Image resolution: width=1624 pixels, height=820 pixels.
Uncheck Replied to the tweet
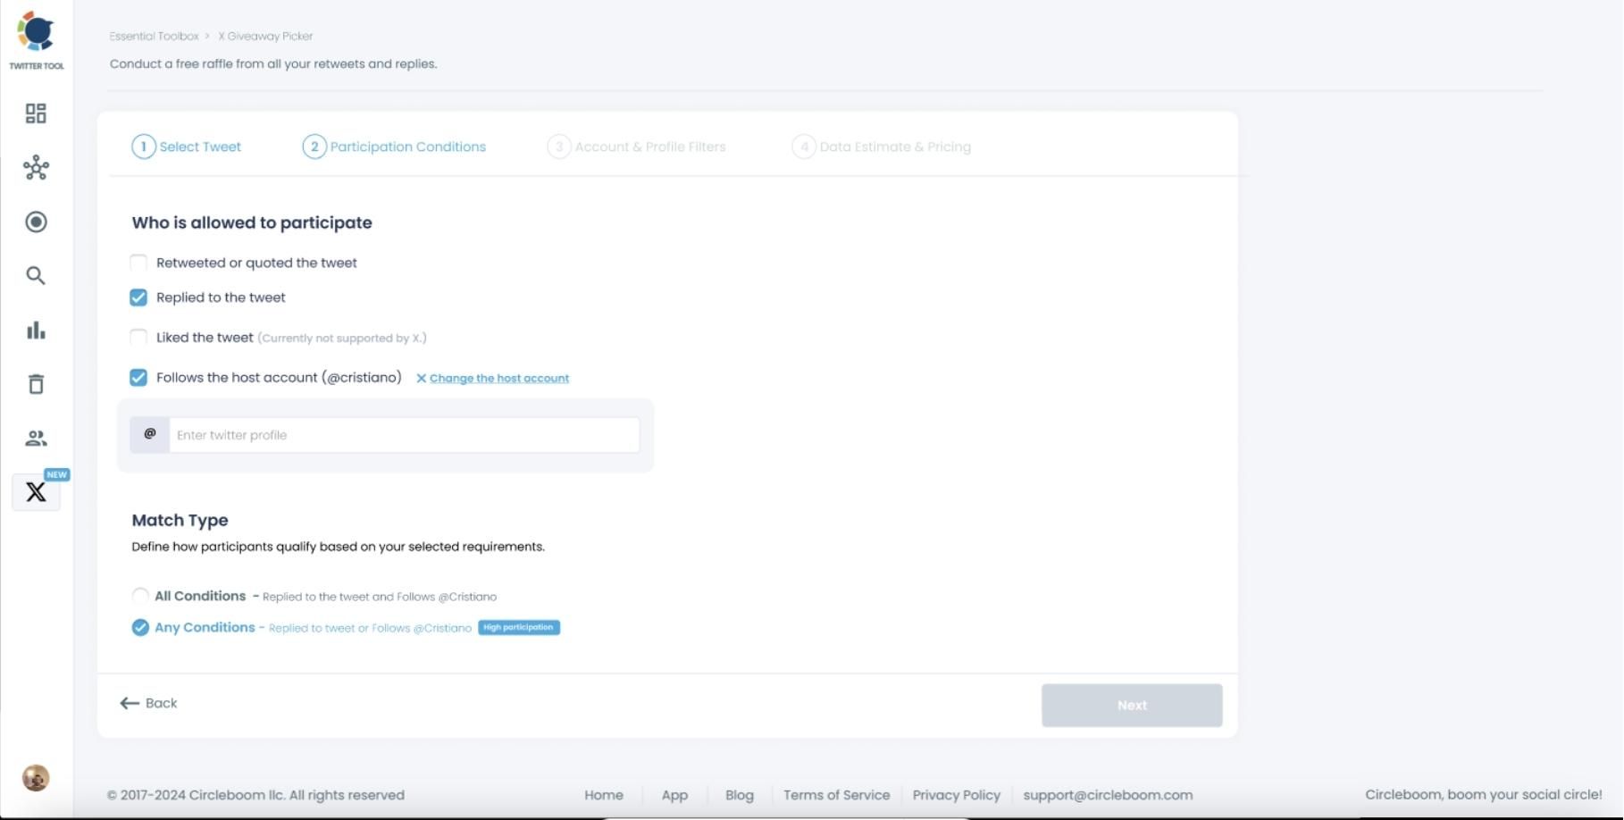[138, 297]
